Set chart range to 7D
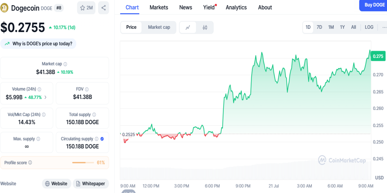This screenshot has height=193, width=387. click(x=319, y=27)
